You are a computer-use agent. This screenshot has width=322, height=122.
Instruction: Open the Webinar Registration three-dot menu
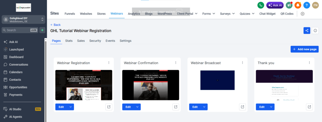[x=109, y=63]
